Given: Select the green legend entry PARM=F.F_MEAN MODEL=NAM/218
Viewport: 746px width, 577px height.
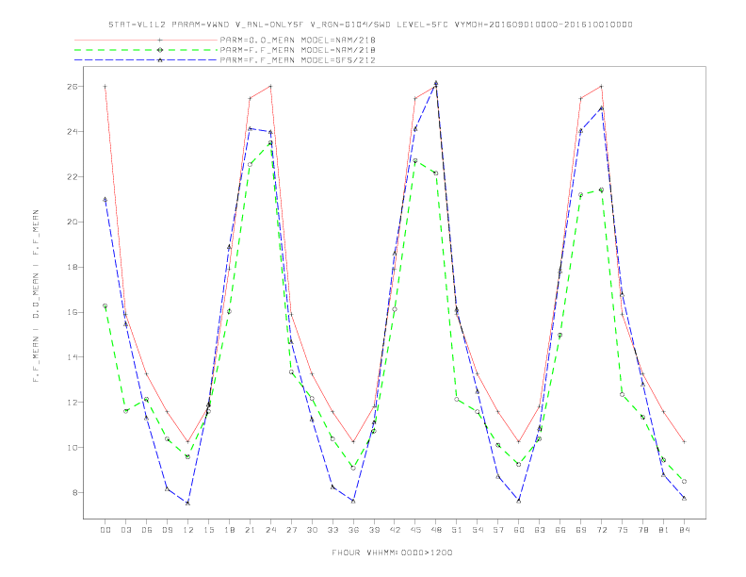Looking at the screenshot, I should pyautogui.click(x=298, y=50).
